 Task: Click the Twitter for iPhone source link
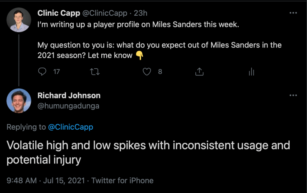point(122,180)
